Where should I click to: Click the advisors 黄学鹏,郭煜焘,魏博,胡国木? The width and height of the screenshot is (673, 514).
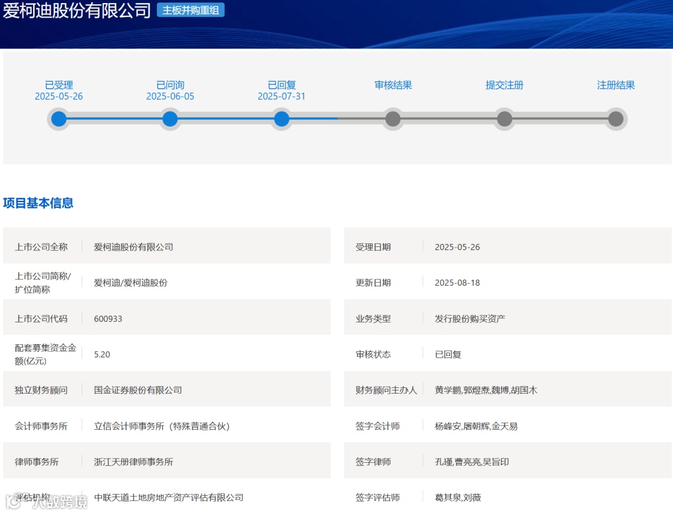486,390
